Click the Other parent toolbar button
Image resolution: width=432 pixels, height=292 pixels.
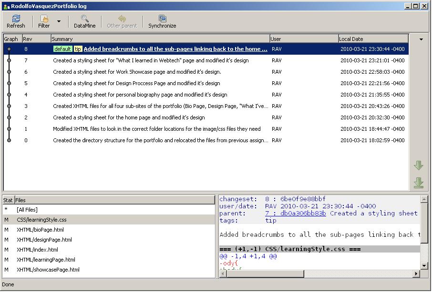pyautogui.click(x=122, y=21)
